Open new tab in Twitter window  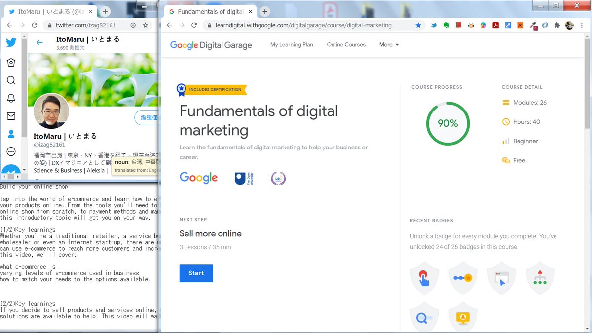tap(106, 11)
